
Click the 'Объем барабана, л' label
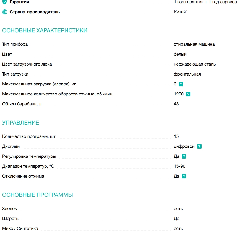click(x=22, y=104)
